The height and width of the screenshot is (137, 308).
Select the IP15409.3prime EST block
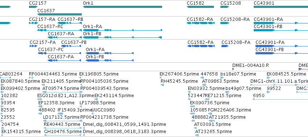point(60,114)
